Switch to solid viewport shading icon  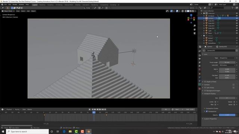pos(188,11)
